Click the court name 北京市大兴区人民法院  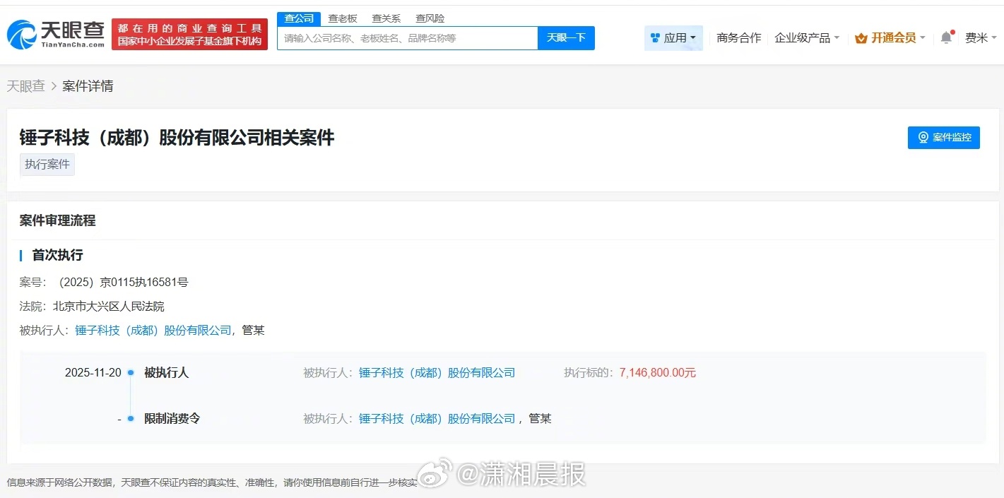(x=108, y=307)
